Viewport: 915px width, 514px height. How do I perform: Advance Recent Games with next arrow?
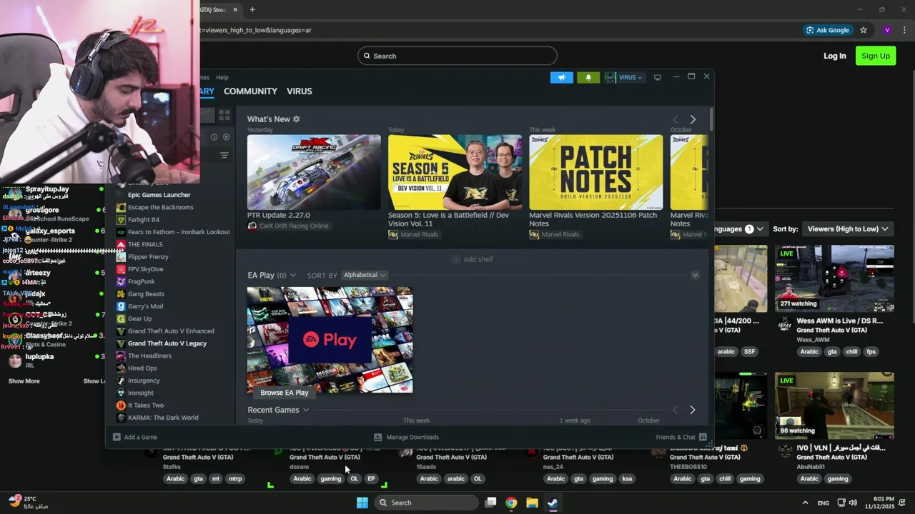[692, 410]
